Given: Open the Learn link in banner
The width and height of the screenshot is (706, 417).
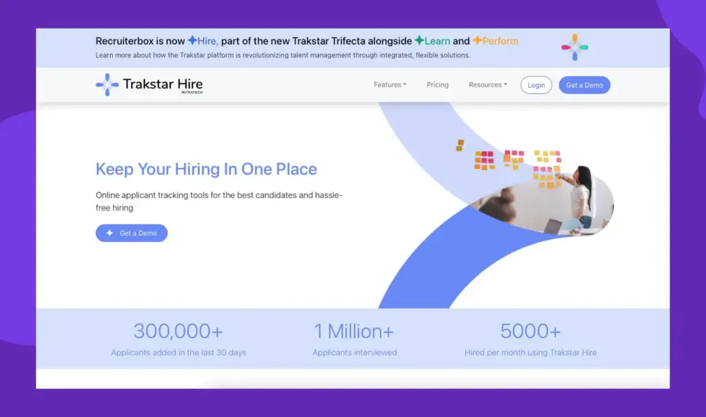Looking at the screenshot, I should click(437, 41).
